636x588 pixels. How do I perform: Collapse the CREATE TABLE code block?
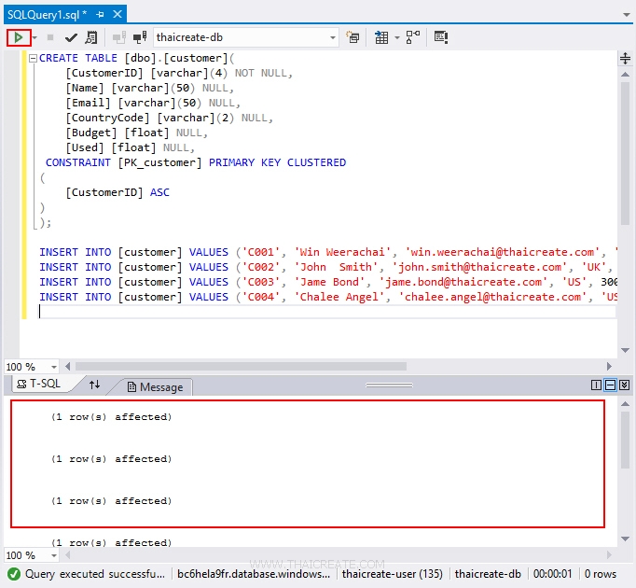coord(34,58)
